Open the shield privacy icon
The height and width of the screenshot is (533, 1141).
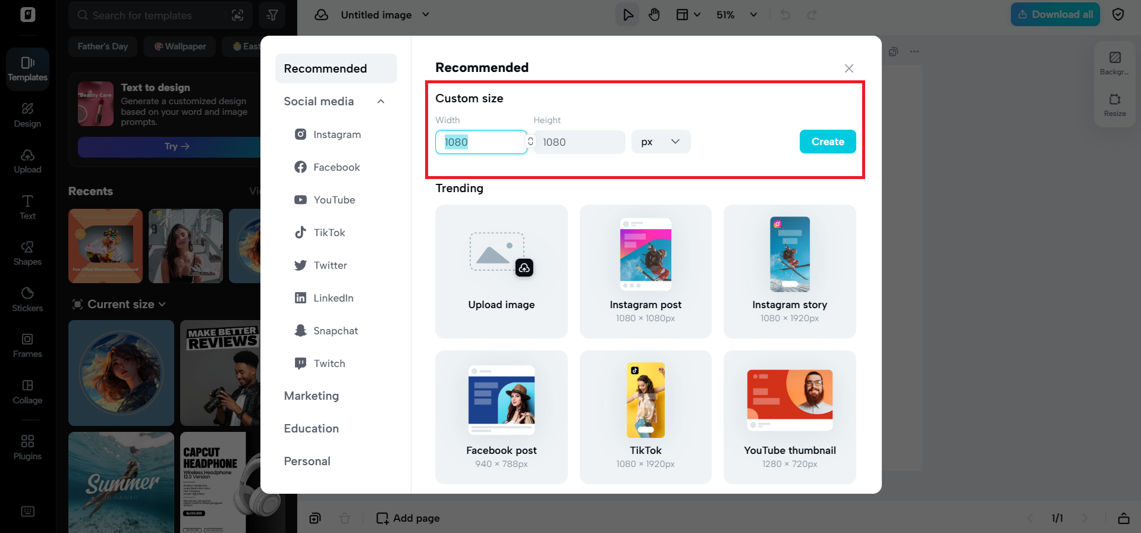point(1118,15)
